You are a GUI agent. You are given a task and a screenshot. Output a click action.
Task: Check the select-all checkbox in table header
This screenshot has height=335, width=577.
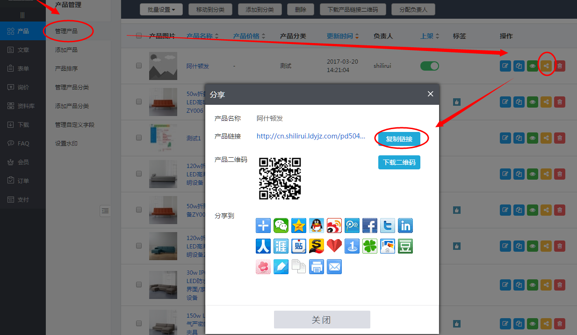(139, 36)
